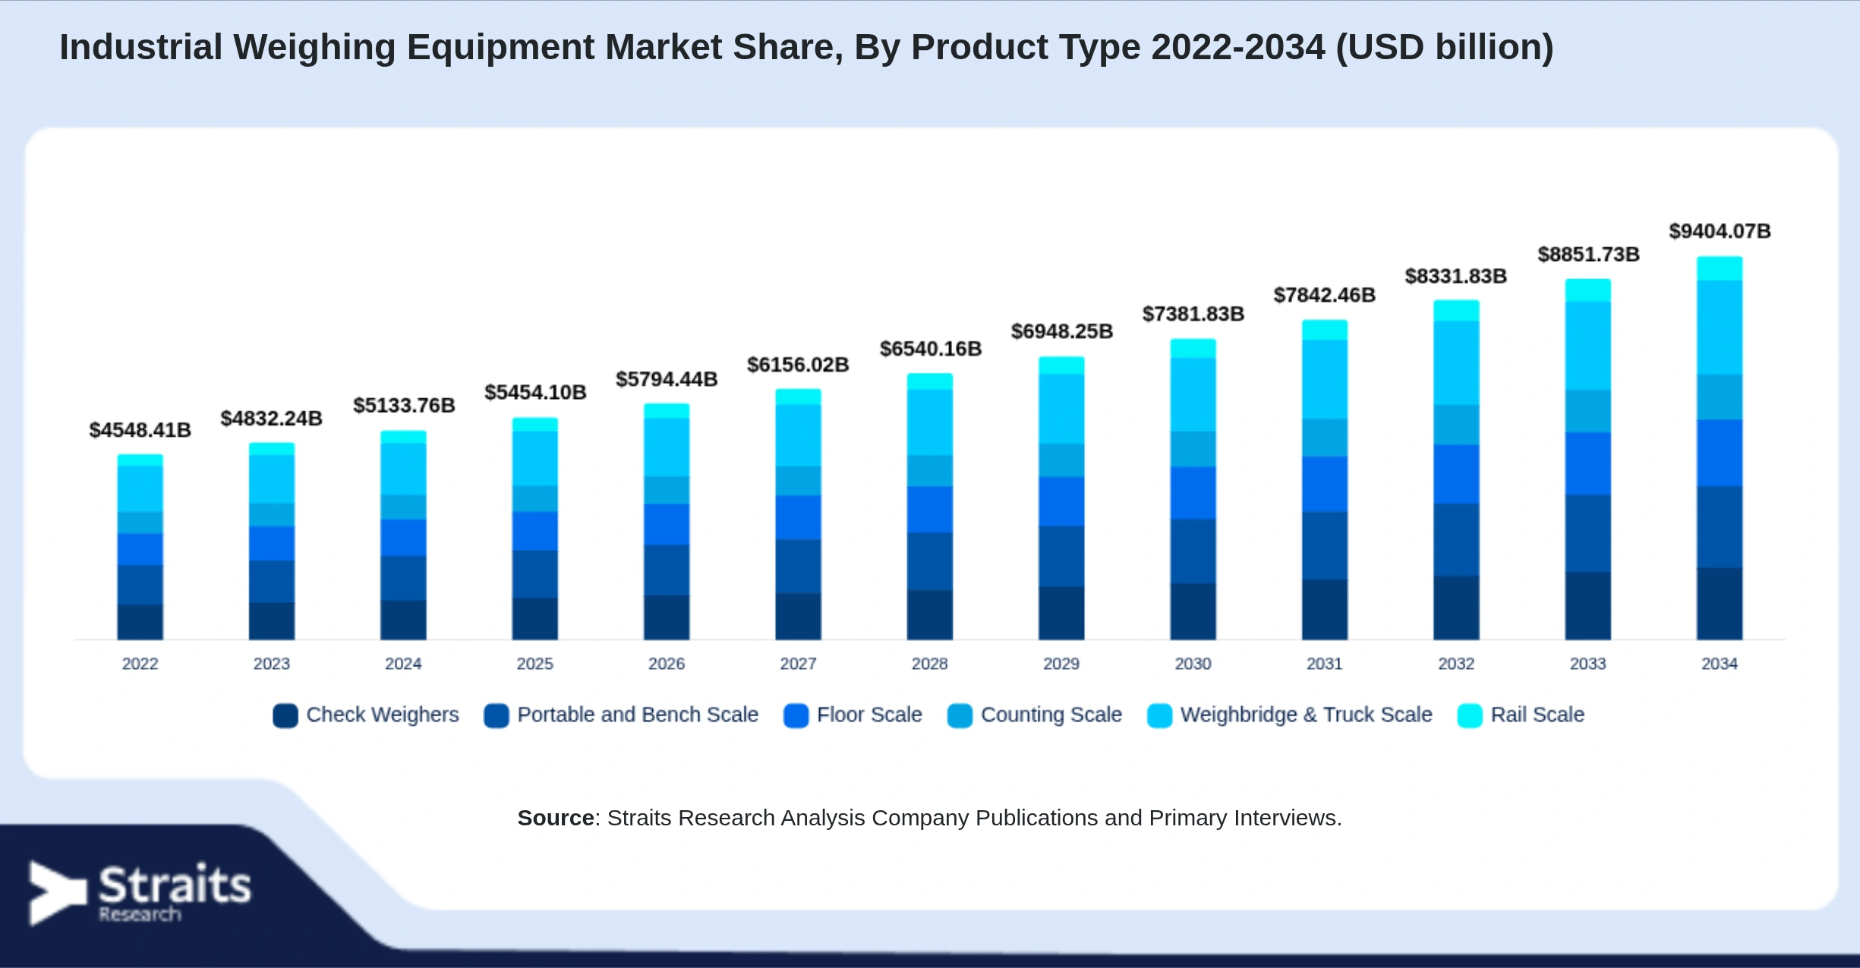1860x968 pixels.
Task: Select the 2022 stacked bar
Action: pos(140,547)
